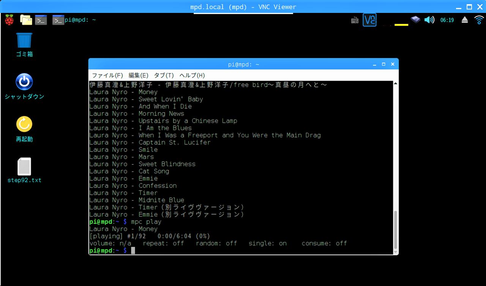Click the line 'Laura Nyro - Confession'

[133, 186]
